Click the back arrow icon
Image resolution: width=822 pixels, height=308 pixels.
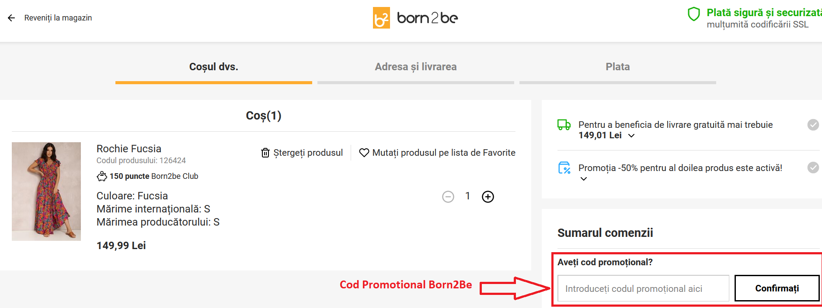[x=11, y=18]
